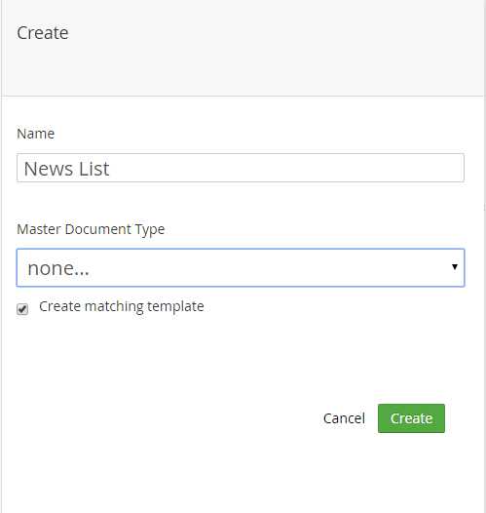The height and width of the screenshot is (513, 486).
Task: Click the Name input field containing News List
Action: [241, 168]
